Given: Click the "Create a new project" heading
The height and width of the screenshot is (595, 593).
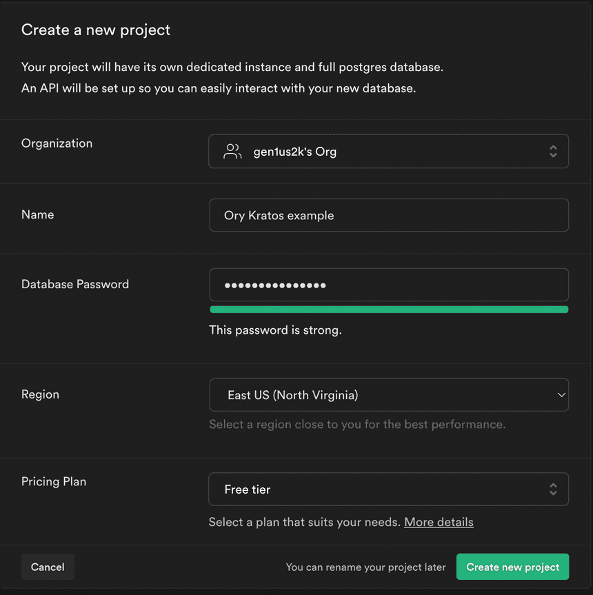Looking at the screenshot, I should click(96, 30).
